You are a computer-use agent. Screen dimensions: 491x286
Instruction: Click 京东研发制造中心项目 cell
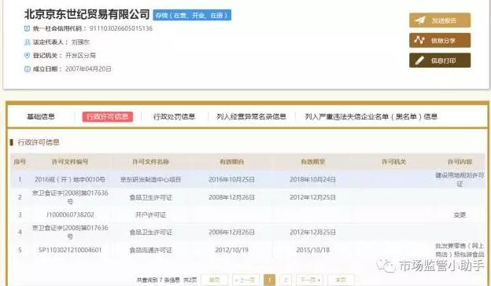[x=150, y=179]
